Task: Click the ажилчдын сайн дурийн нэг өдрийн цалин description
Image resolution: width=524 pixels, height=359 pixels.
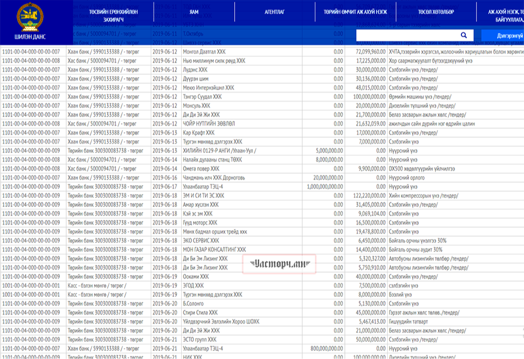Action: (x=432, y=124)
